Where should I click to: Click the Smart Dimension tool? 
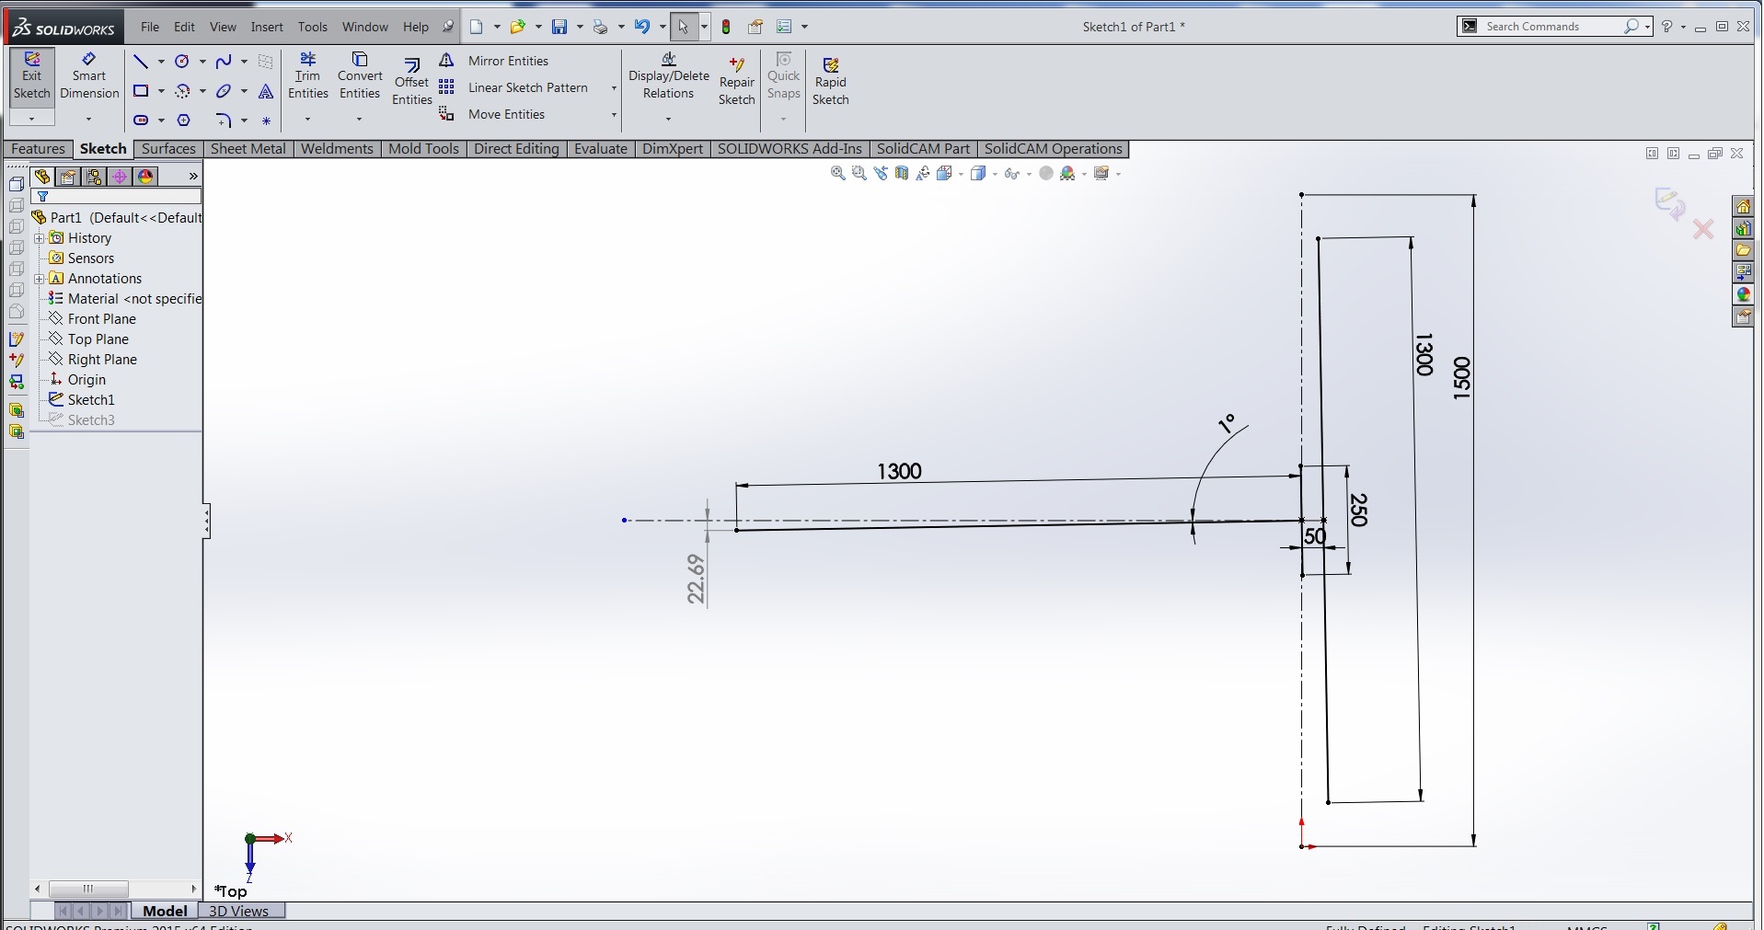(89, 76)
